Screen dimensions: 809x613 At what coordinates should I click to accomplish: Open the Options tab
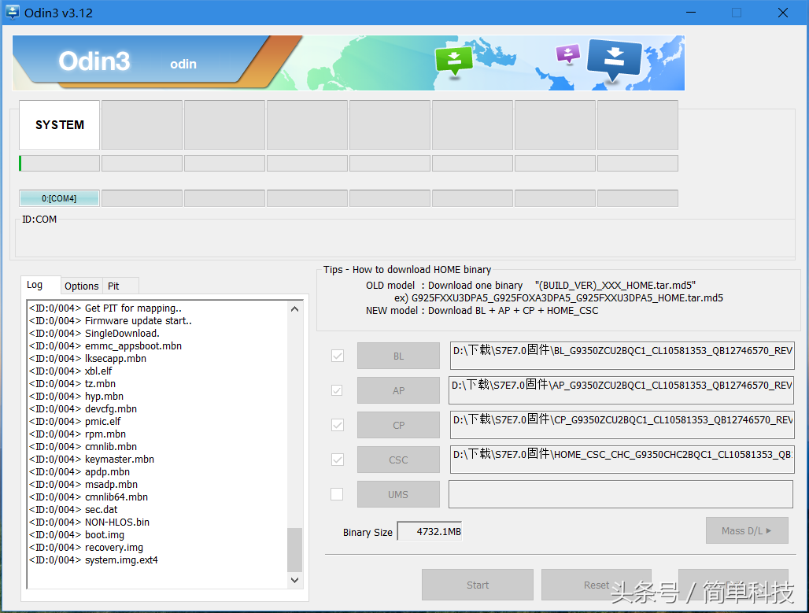point(82,286)
